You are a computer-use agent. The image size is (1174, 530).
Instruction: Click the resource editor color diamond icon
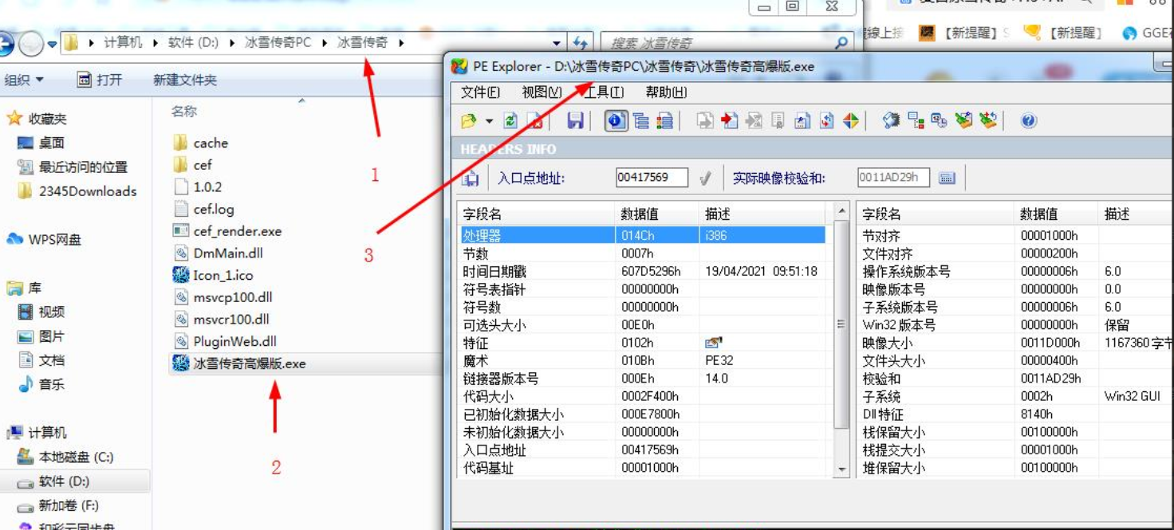point(851,121)
